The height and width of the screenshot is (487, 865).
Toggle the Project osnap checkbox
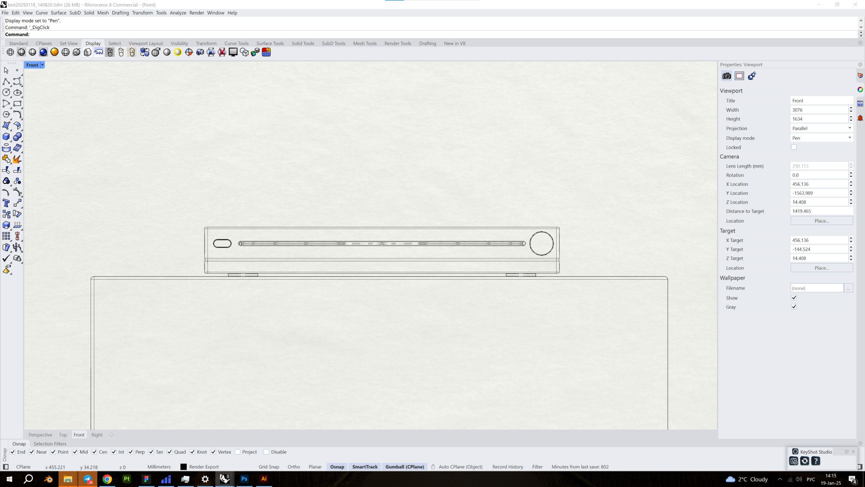coord(238,452)
